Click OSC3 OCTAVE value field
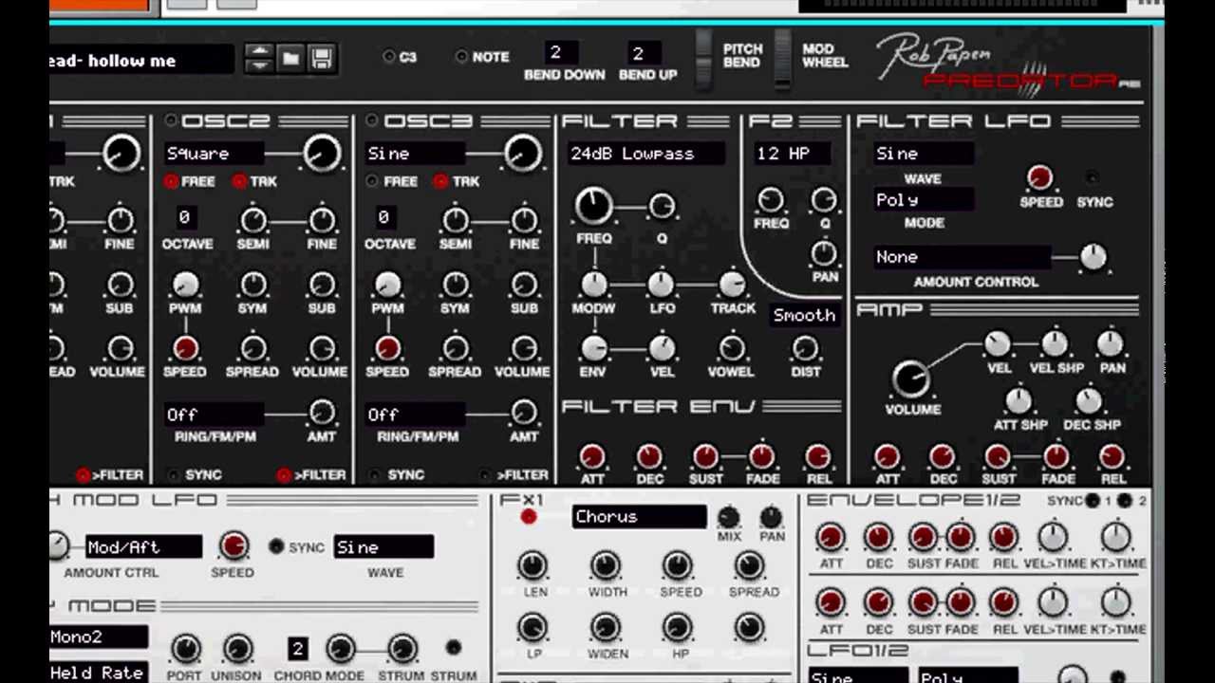Image resolution: width=1215 pixels, height=683 pixels. click(383, 217)
